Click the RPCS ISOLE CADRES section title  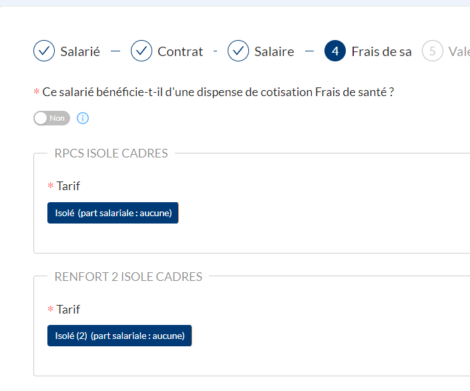111,153
